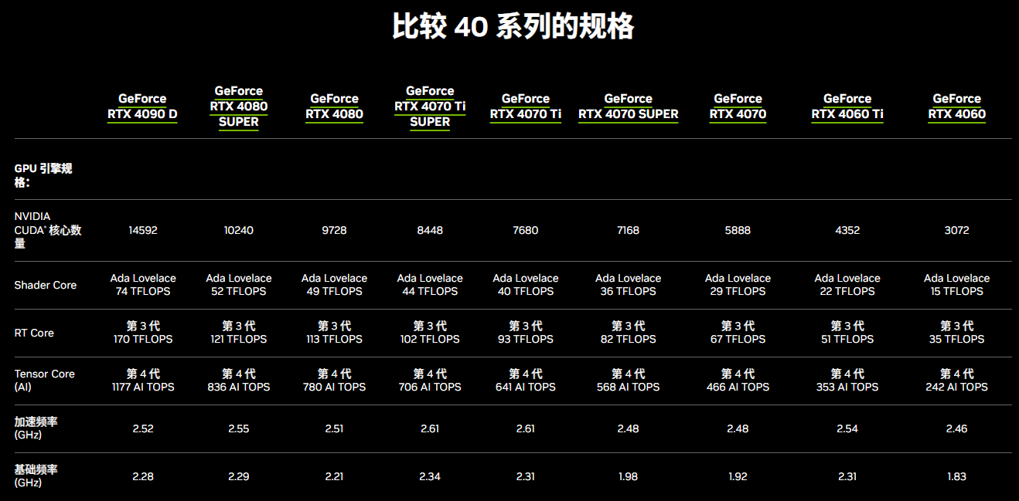Click the Shader Core value 36 TFLOPS
Image resolution: width=1019 pixels, height=501 pixels.
click(x=629, y=291)
